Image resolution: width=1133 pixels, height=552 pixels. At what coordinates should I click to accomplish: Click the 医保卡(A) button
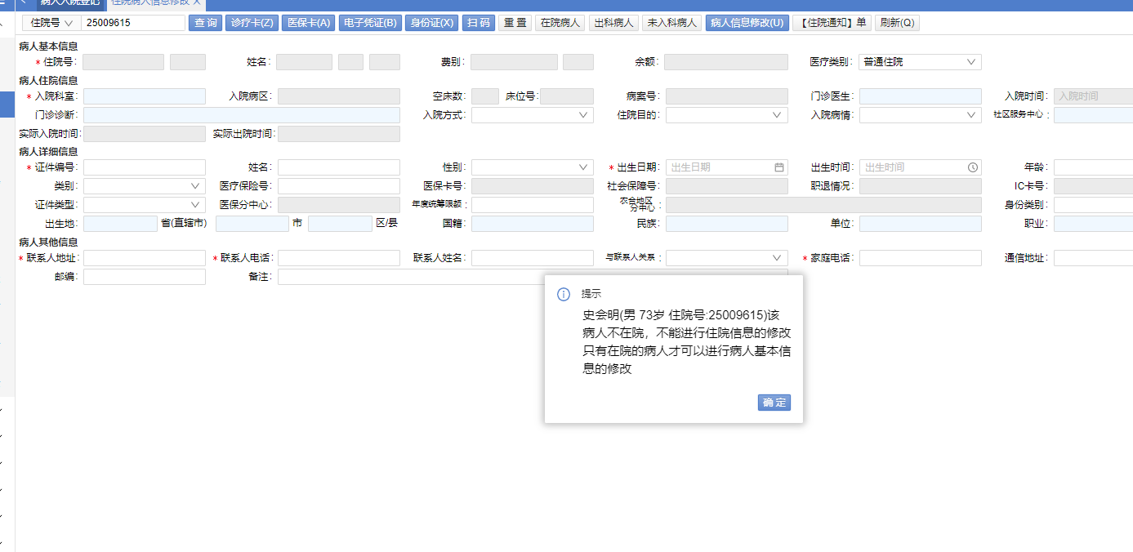coord(309,23)
